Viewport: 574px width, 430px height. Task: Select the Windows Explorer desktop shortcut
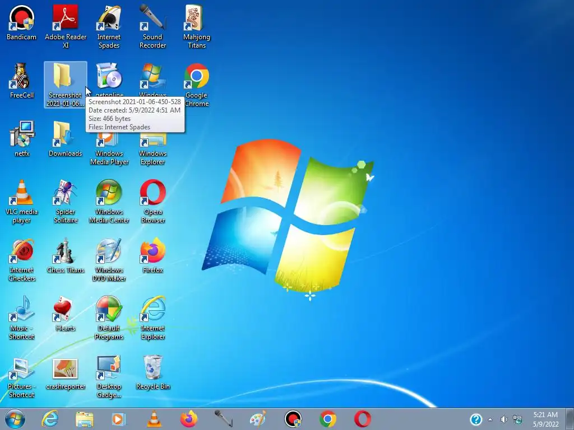pyautogui.click(x=152, y=149)
